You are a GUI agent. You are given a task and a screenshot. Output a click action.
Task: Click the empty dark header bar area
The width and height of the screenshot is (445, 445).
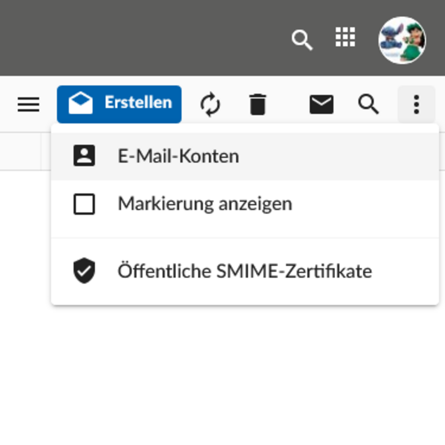[x=148, y=37]
